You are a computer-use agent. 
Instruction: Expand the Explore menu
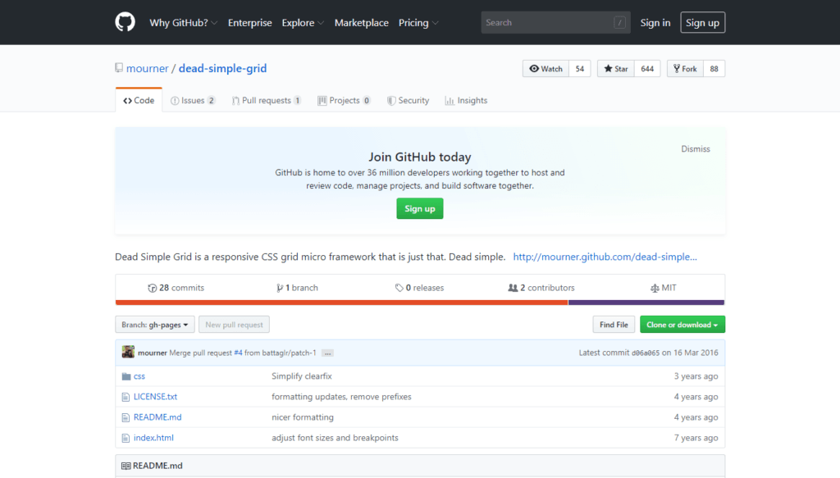pyautogui.click(x=303, y=22)
